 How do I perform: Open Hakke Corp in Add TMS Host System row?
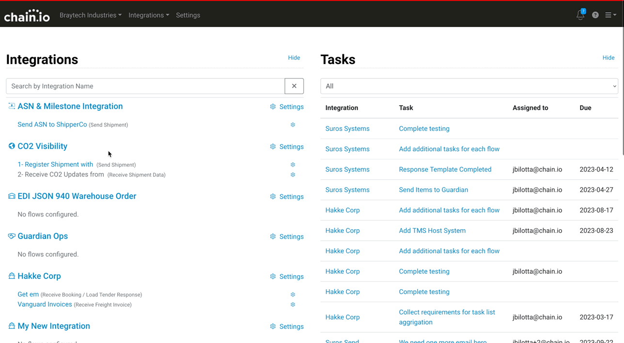point(343,231)
